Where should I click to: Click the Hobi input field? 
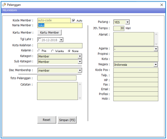tap(136, 99)
